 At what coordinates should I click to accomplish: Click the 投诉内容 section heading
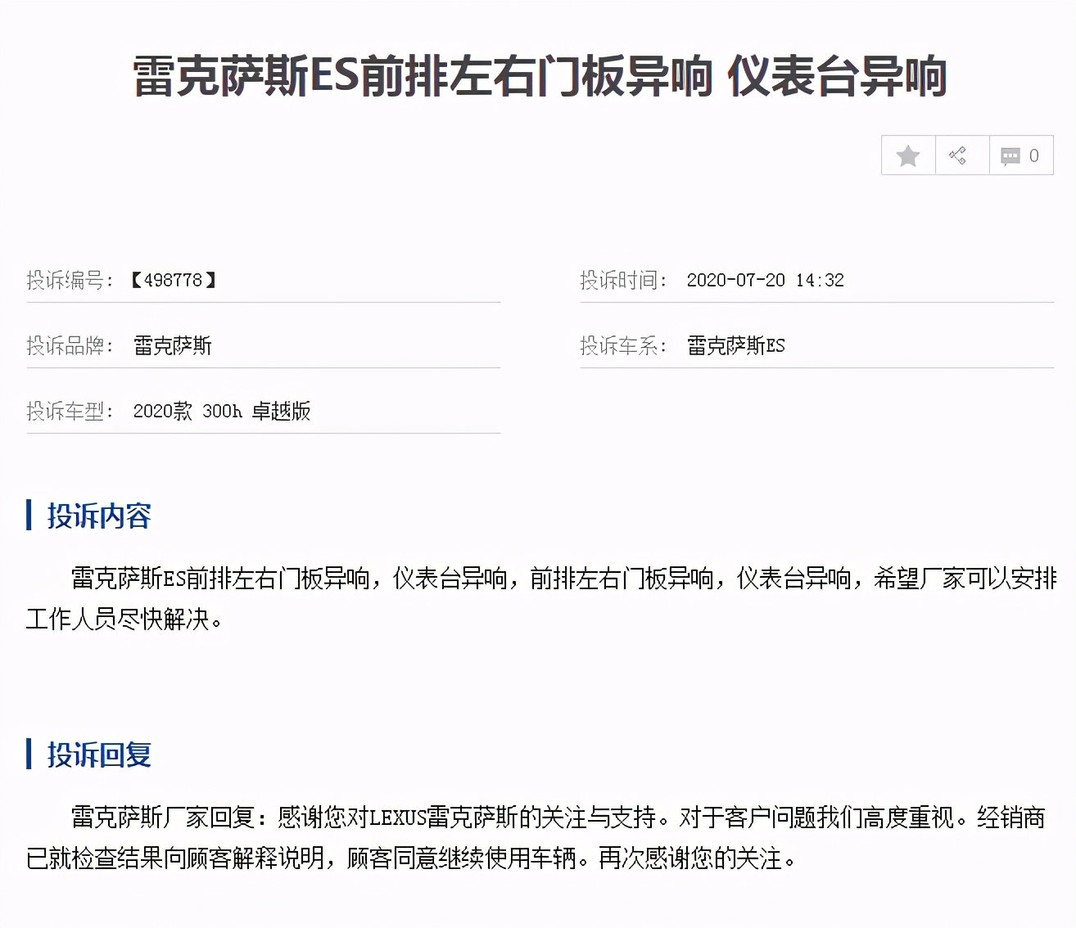tap(99, 516)
